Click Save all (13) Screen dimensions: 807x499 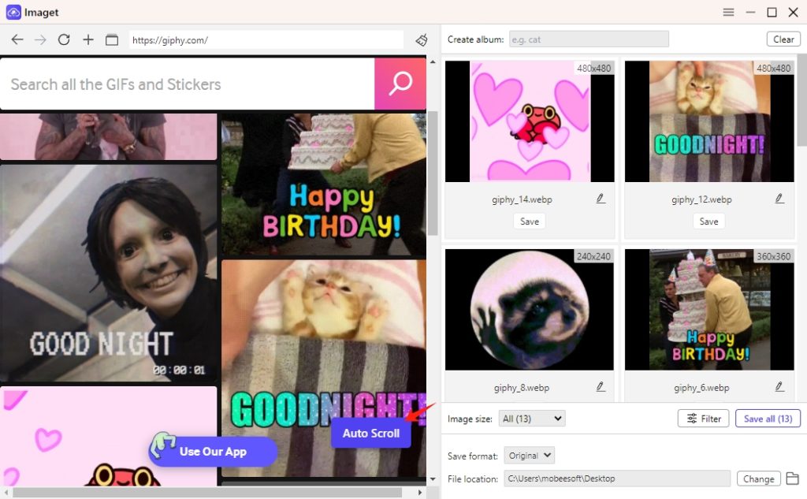[x=768, y=419]
